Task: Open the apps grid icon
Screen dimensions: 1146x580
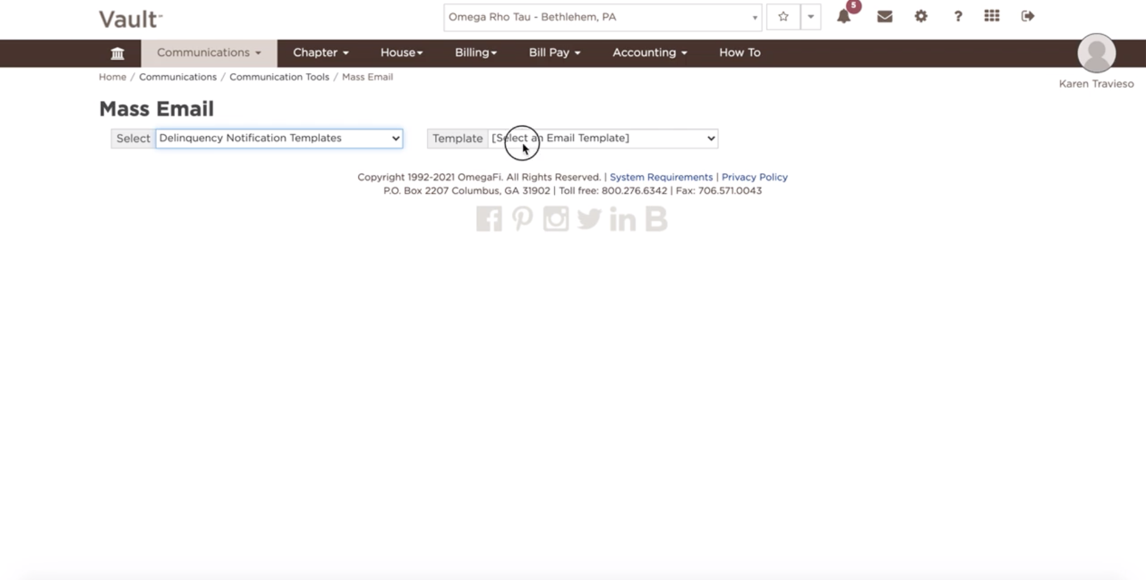Action: point(992,16)
